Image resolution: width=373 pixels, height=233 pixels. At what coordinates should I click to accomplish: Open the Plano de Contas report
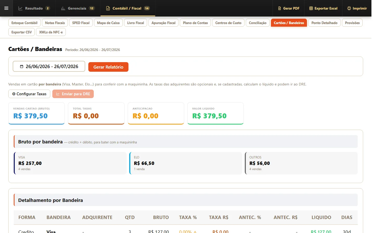click(195, 23)
